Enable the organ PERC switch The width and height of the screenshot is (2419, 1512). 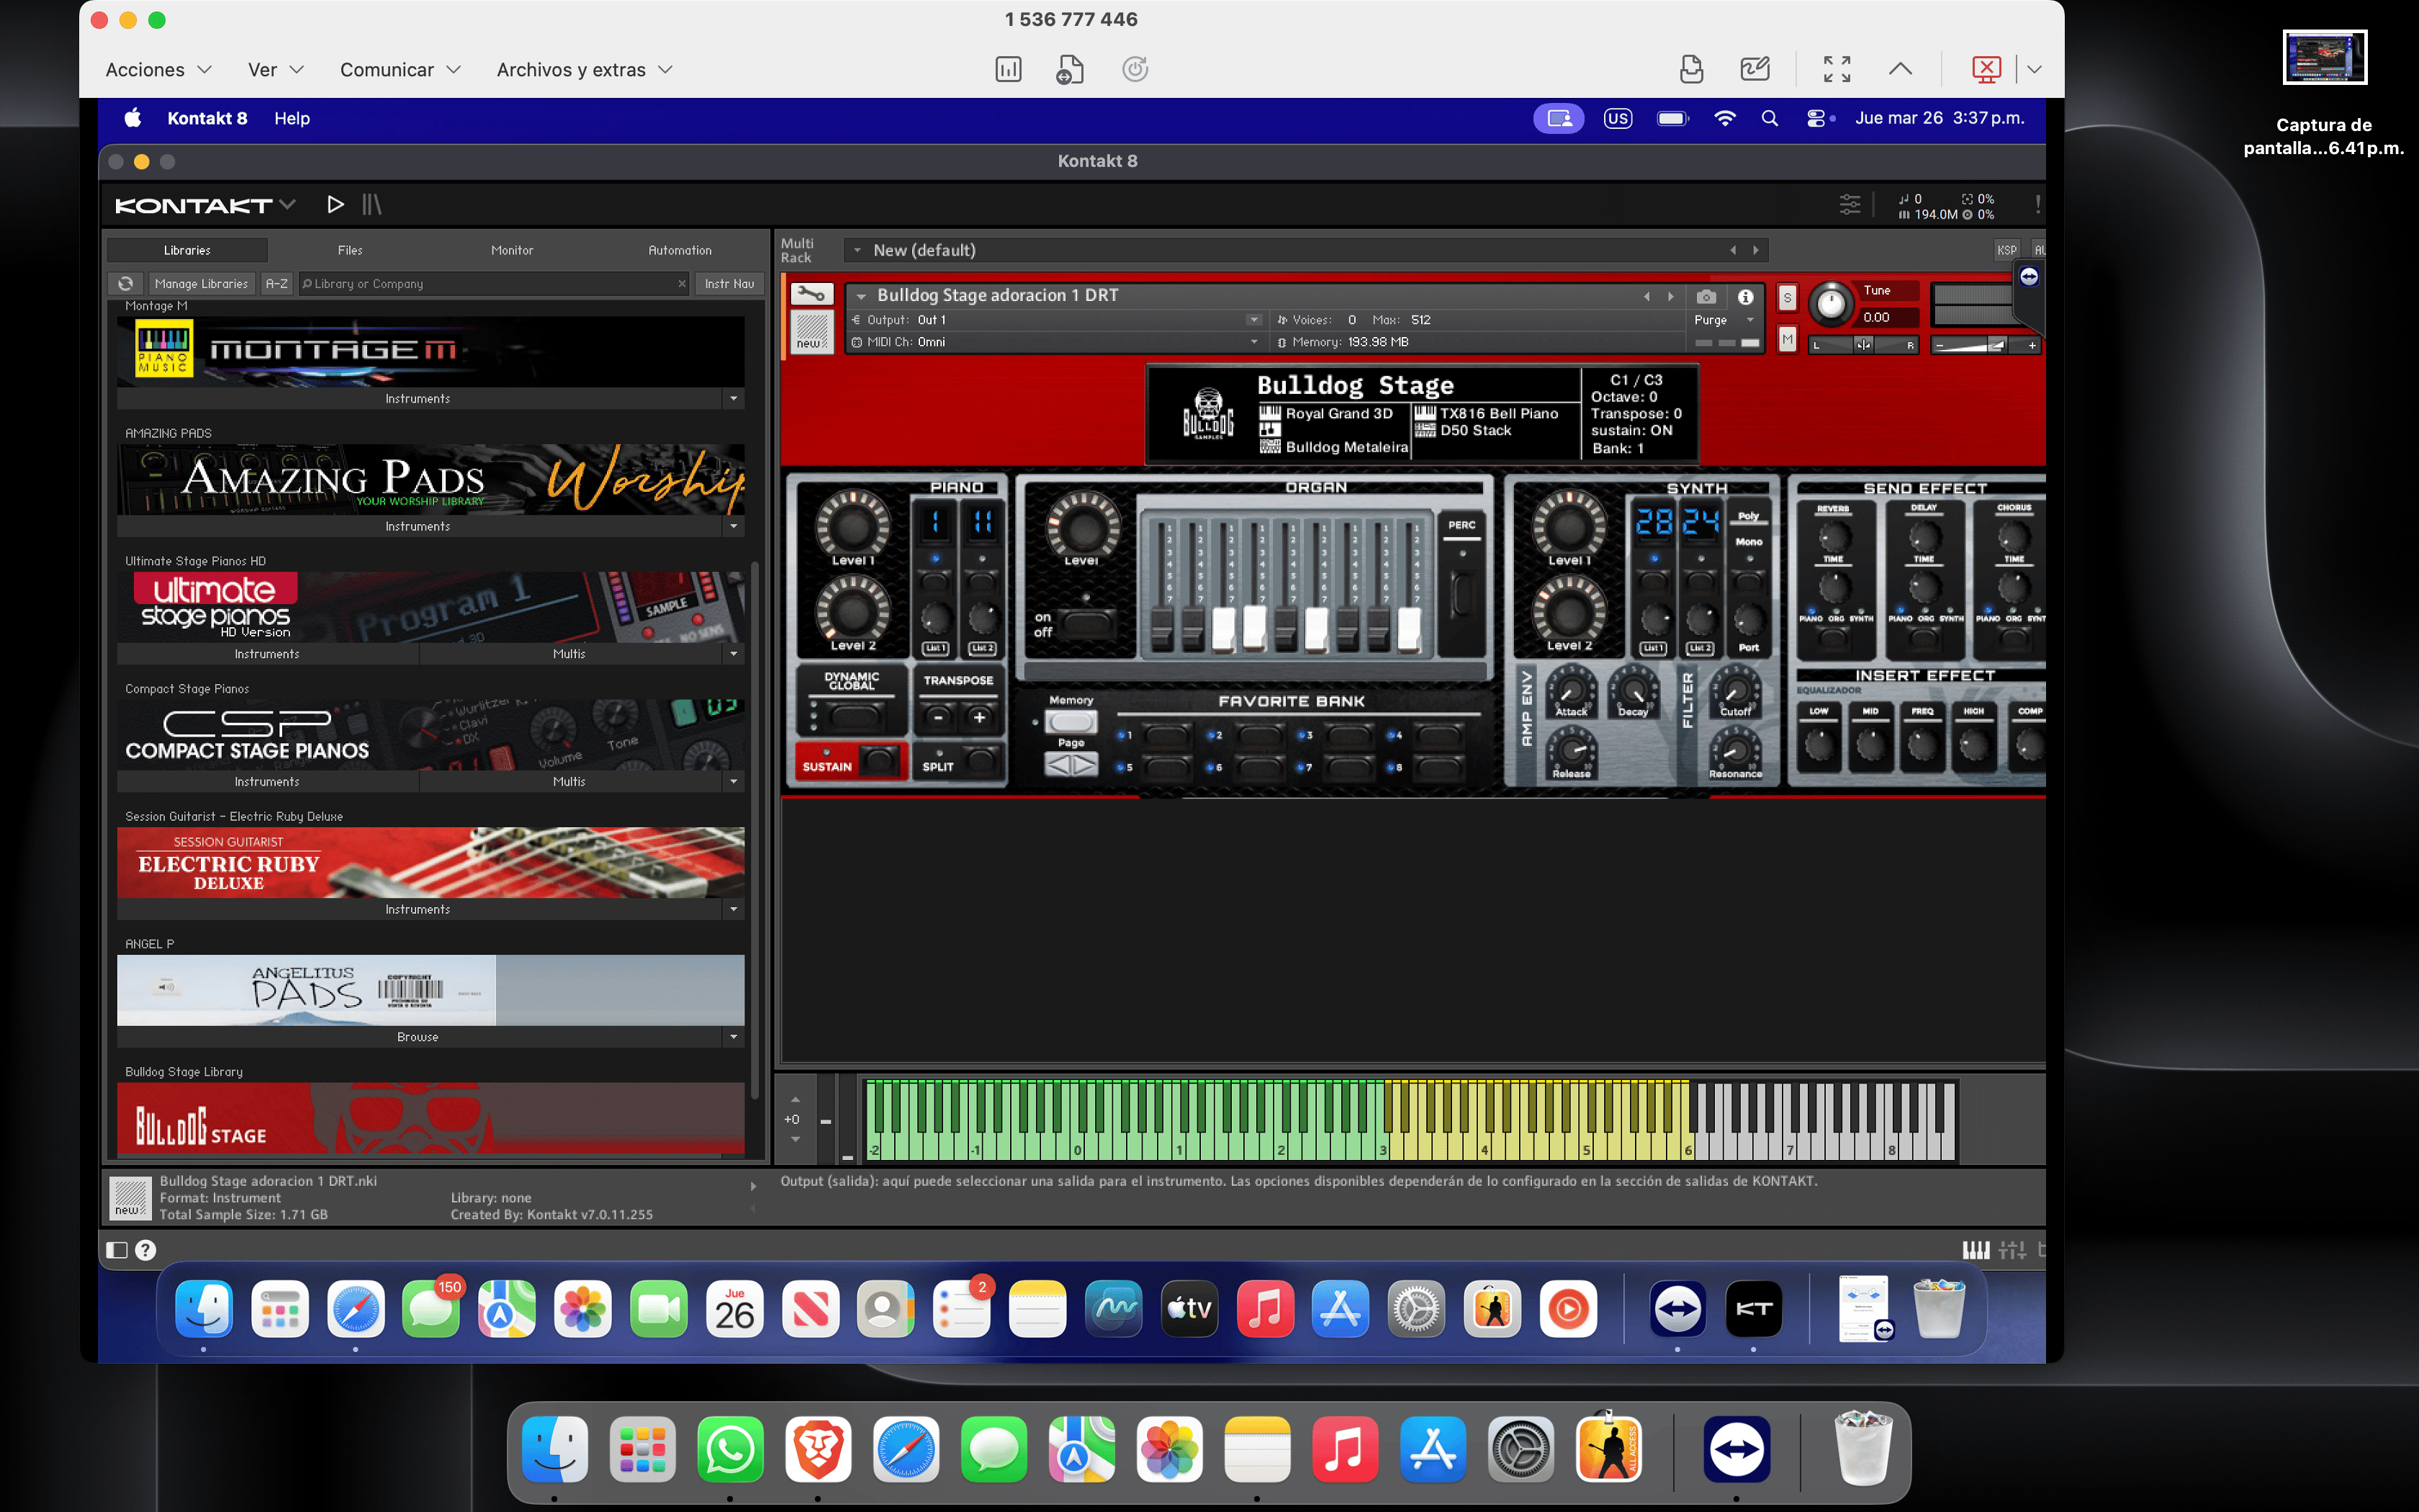coord(1461,593)
